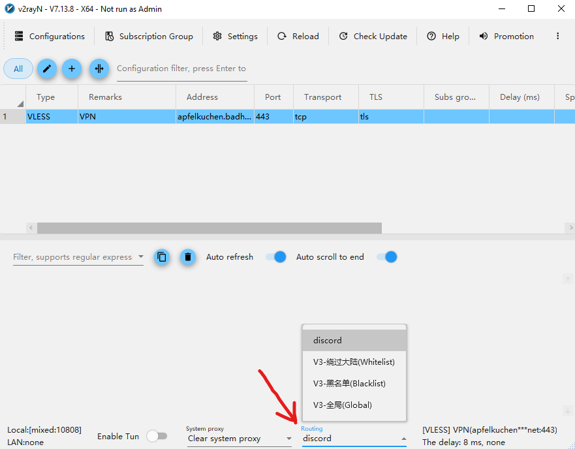
Task: Open Settings with the gear icon
Action: click(x=235, y=37)
